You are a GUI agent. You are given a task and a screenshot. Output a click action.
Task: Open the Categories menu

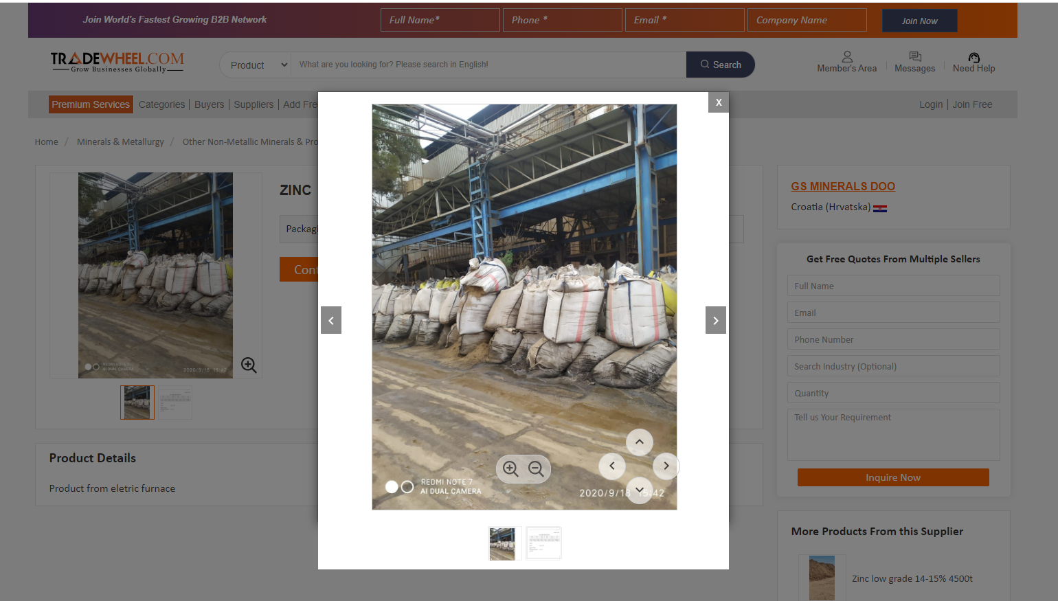161,104
